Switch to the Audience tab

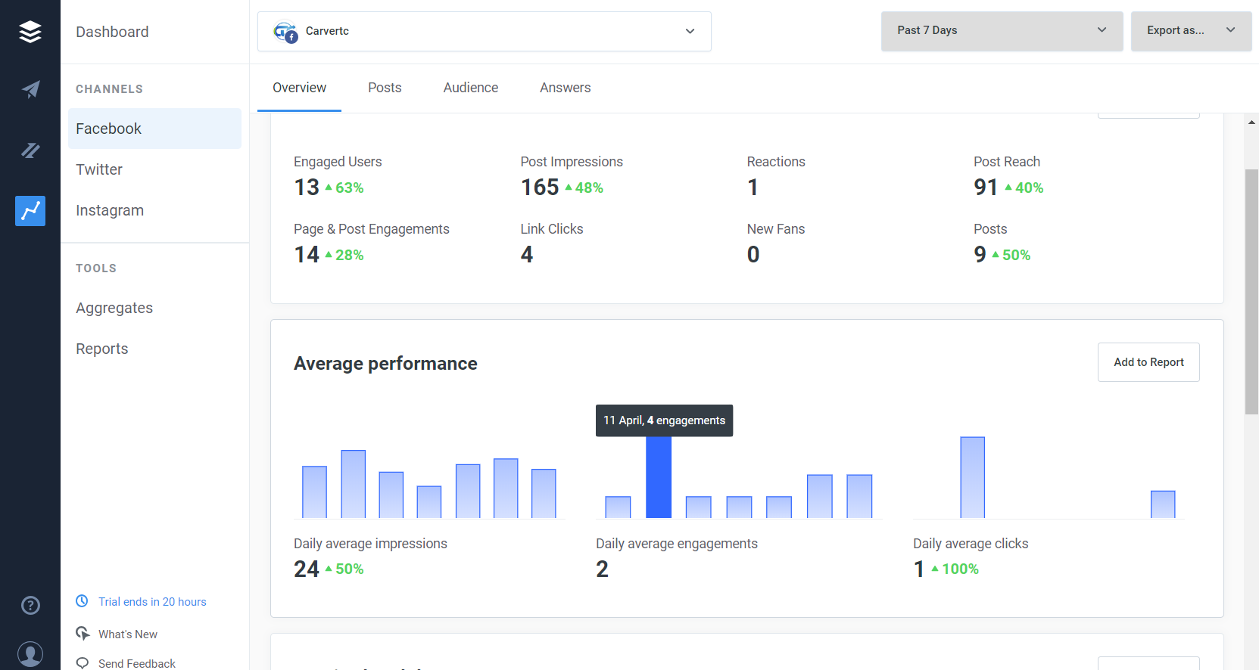click(471, 88)
